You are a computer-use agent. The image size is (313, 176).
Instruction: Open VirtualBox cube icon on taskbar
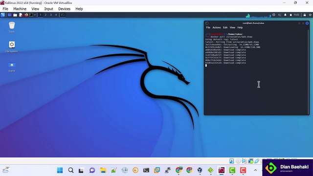coord(200,170)
